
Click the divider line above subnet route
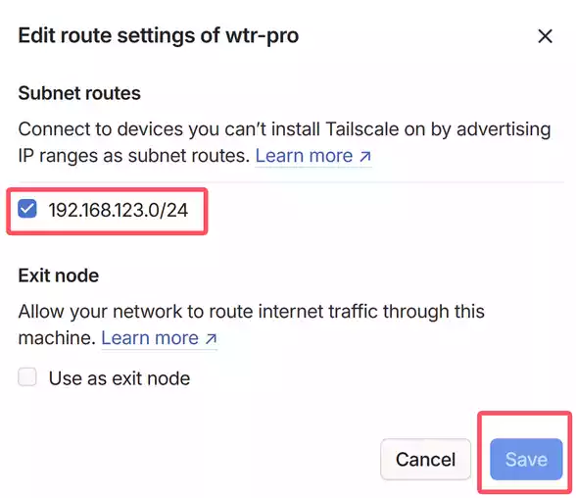(291, 182)
